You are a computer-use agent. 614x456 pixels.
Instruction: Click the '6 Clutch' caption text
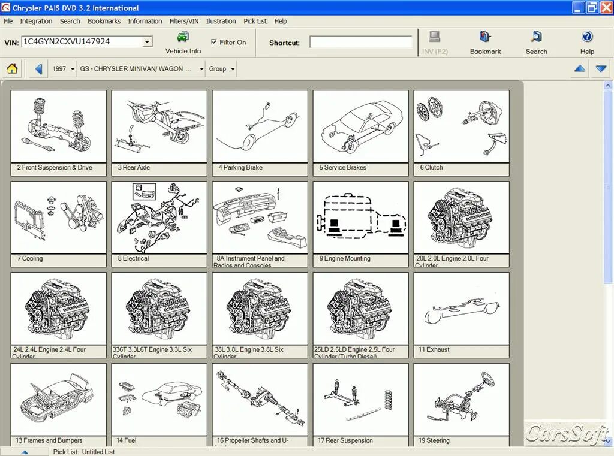tap(431, 167)
